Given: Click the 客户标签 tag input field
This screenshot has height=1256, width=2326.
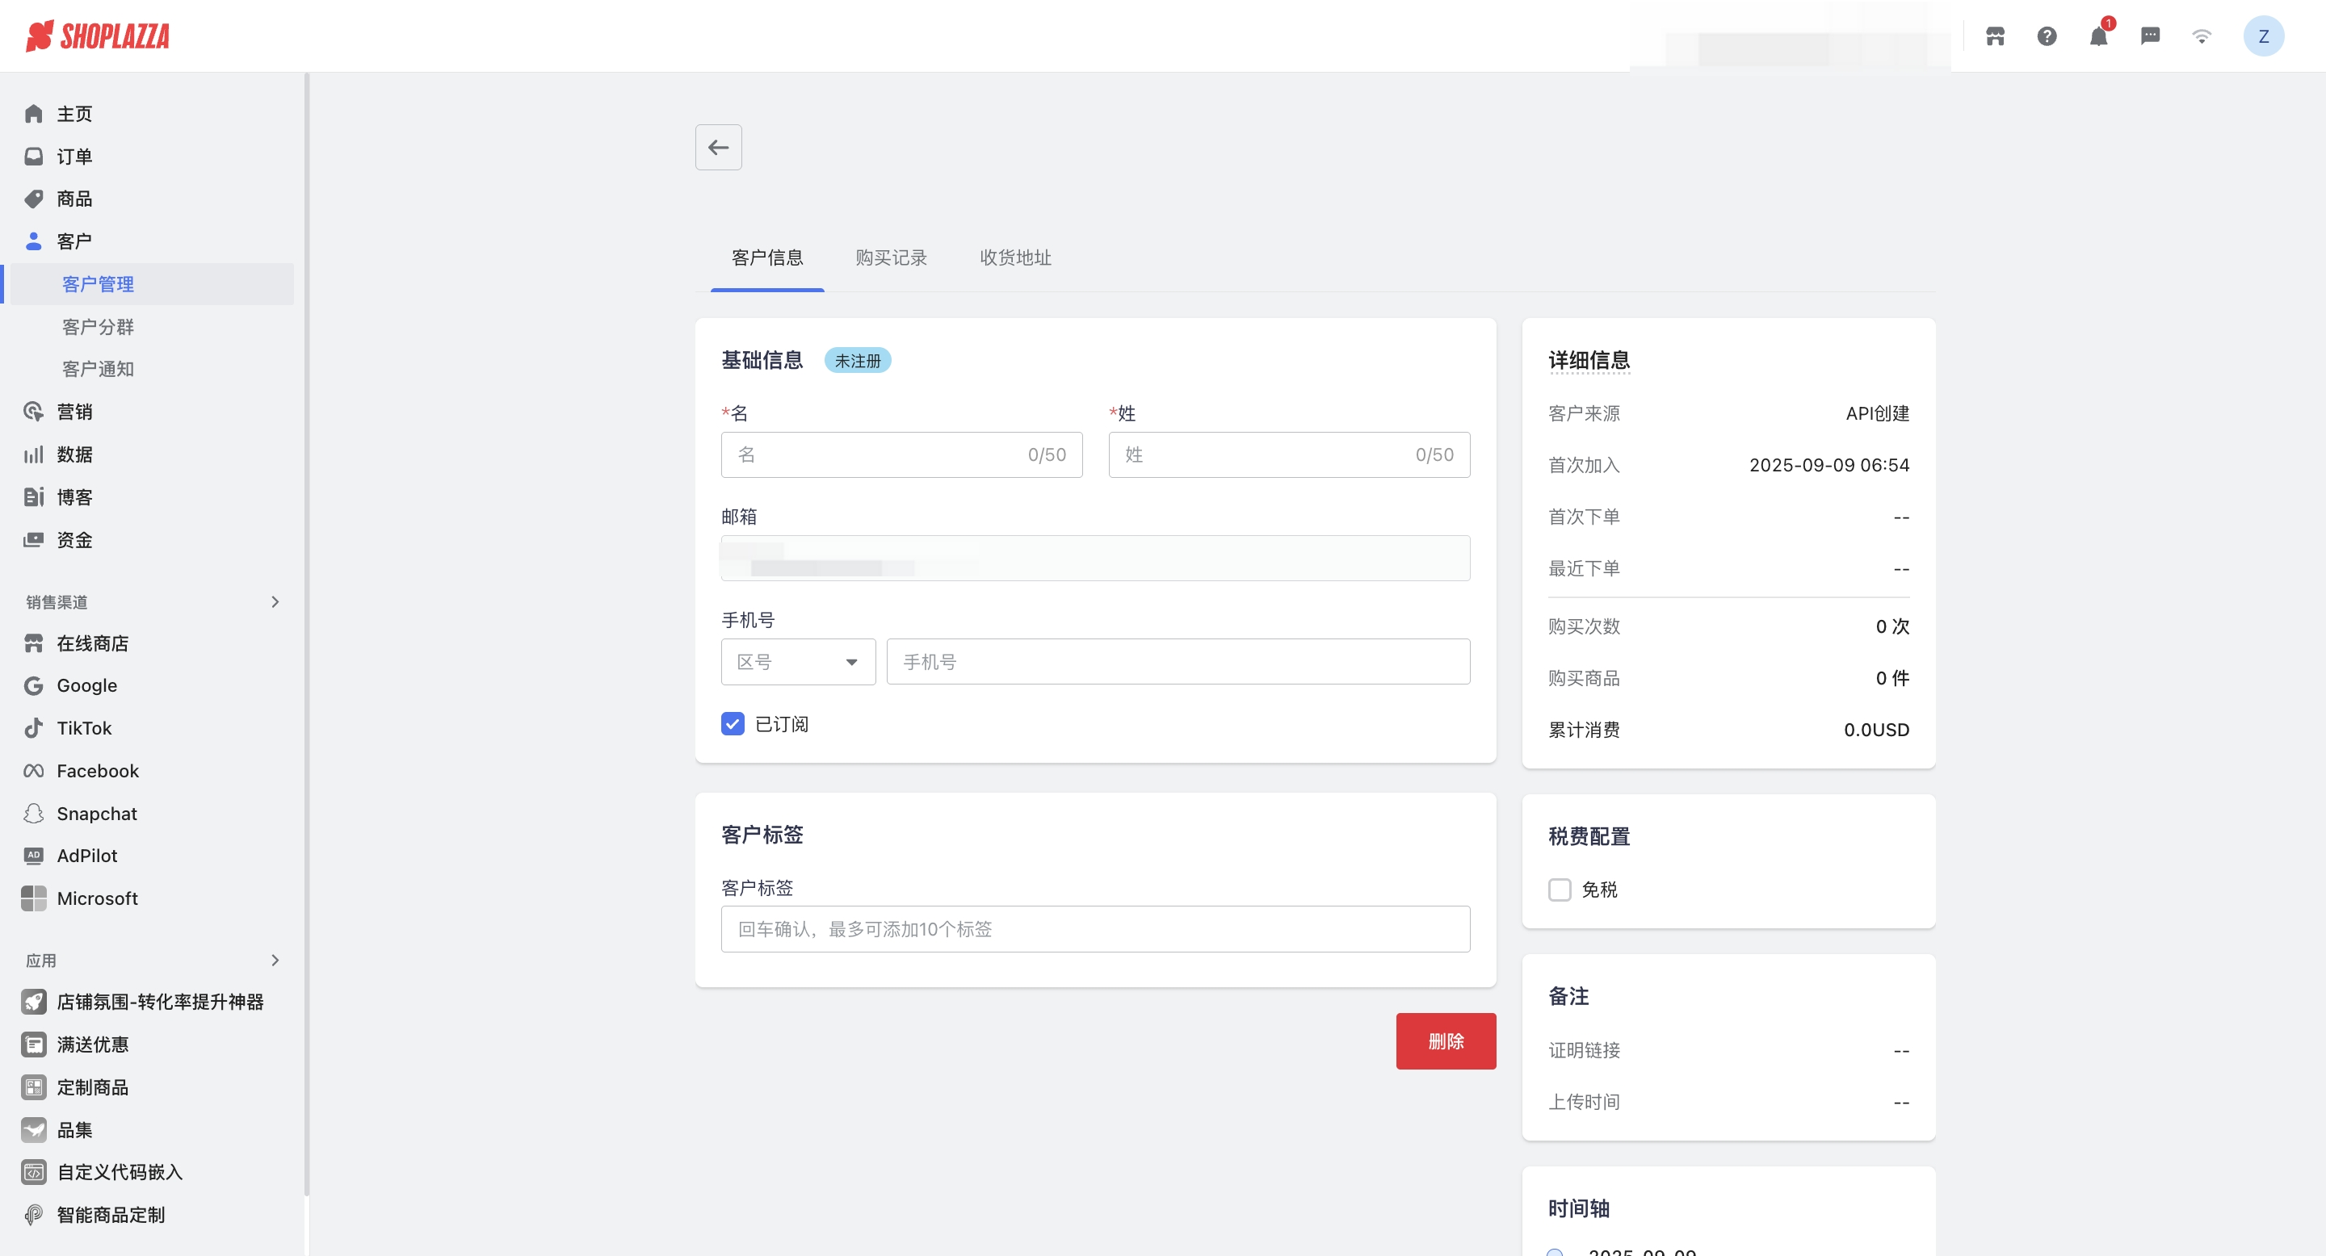Looking at the screenshot, I should 1094,929.
